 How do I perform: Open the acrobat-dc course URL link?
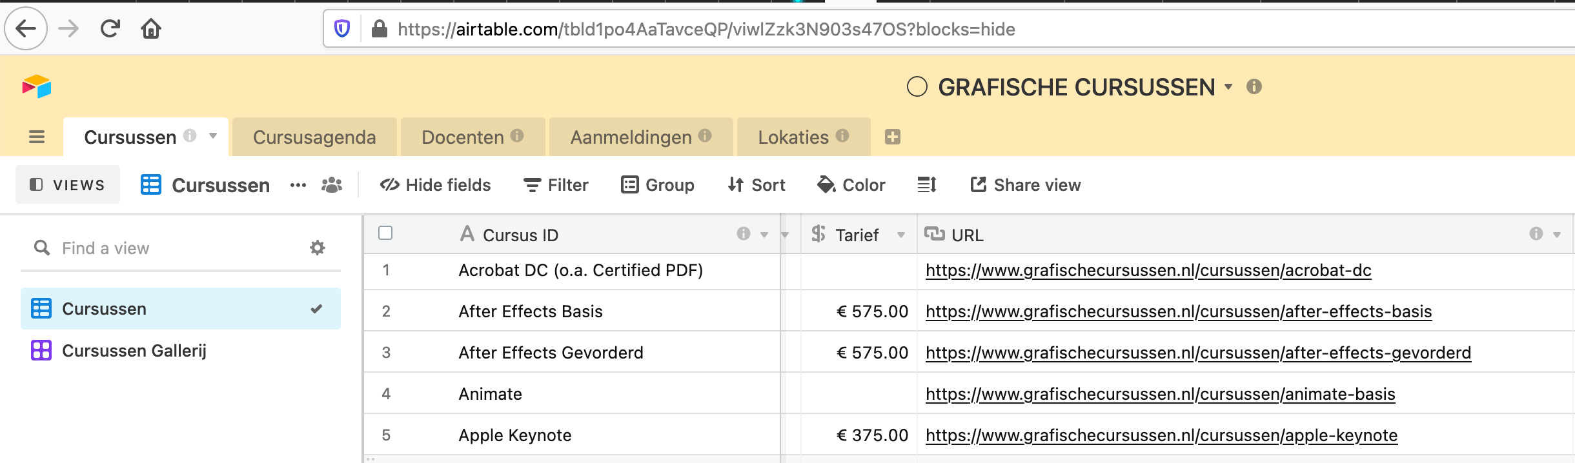click(1148, 270)
